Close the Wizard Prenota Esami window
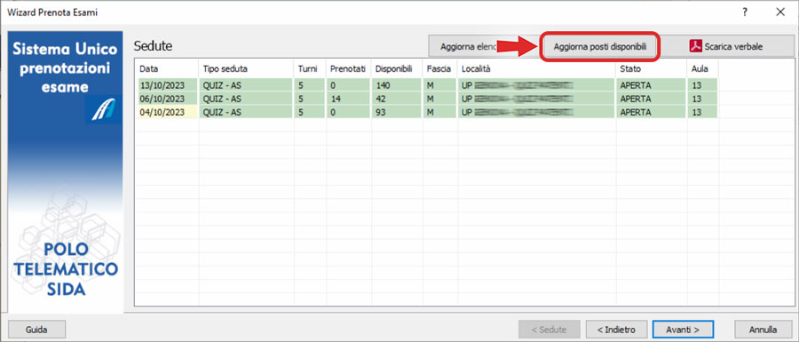Screen dimensions: 799x342 780,12
